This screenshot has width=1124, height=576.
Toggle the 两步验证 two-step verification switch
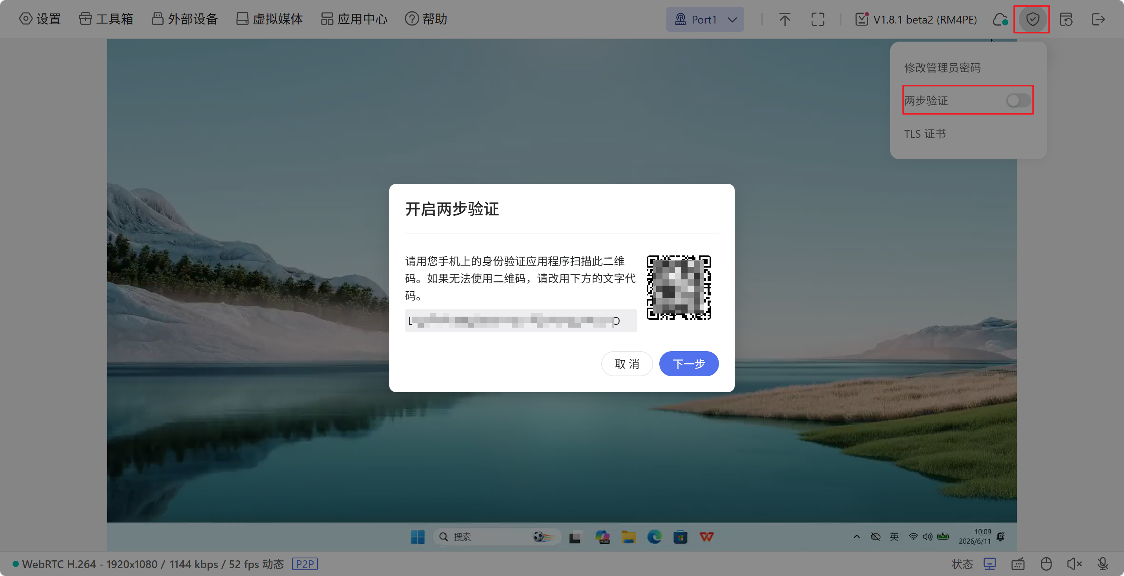pos(1018,101)
